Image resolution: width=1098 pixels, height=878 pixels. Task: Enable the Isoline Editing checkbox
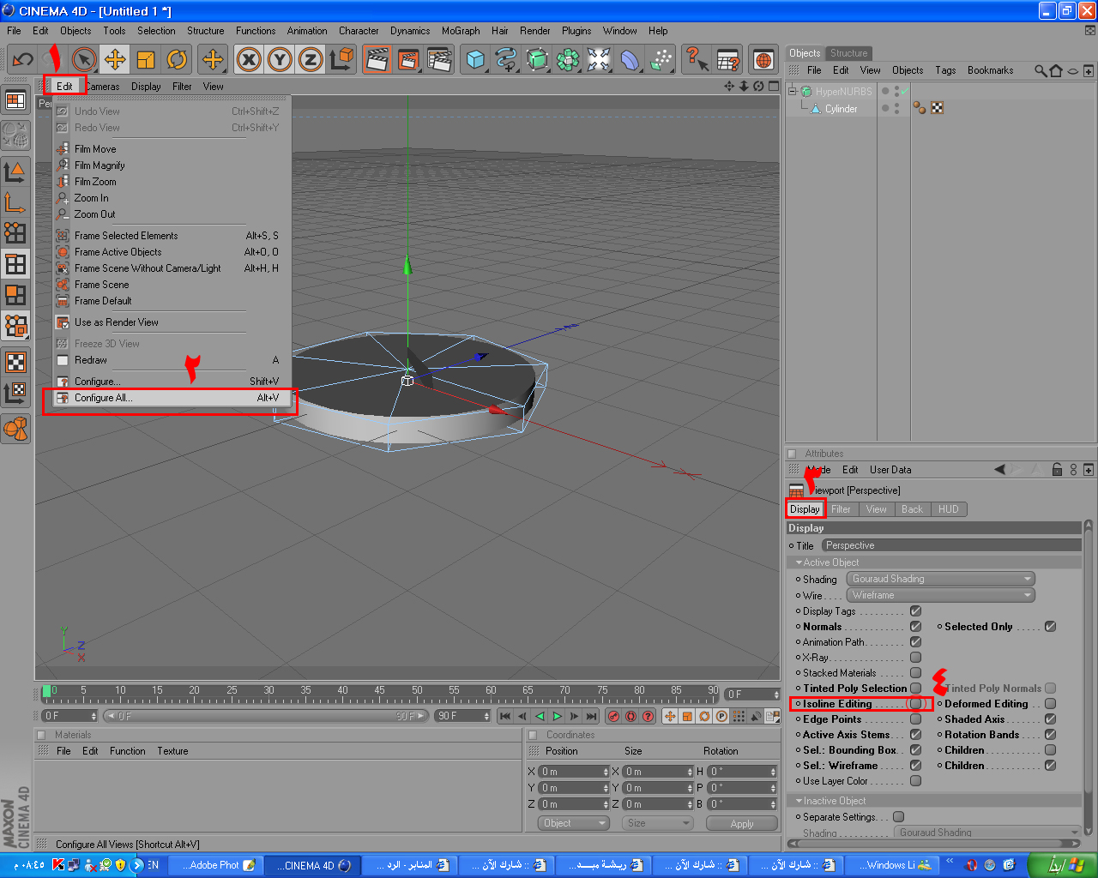[915, 704]
